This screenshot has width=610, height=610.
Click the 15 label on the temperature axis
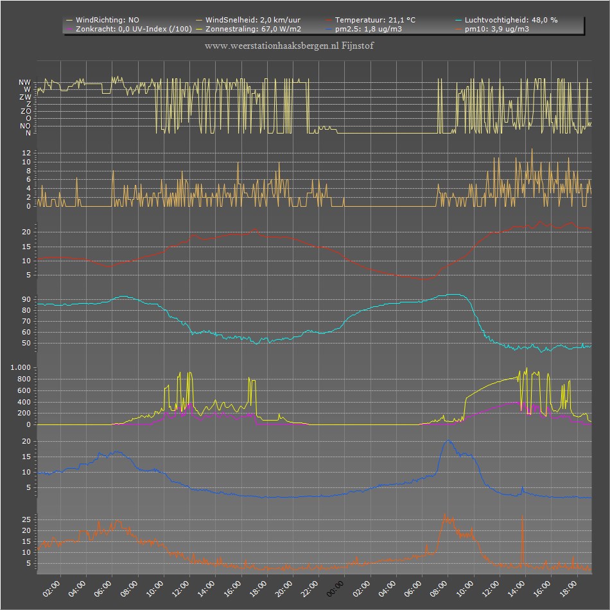26,247
